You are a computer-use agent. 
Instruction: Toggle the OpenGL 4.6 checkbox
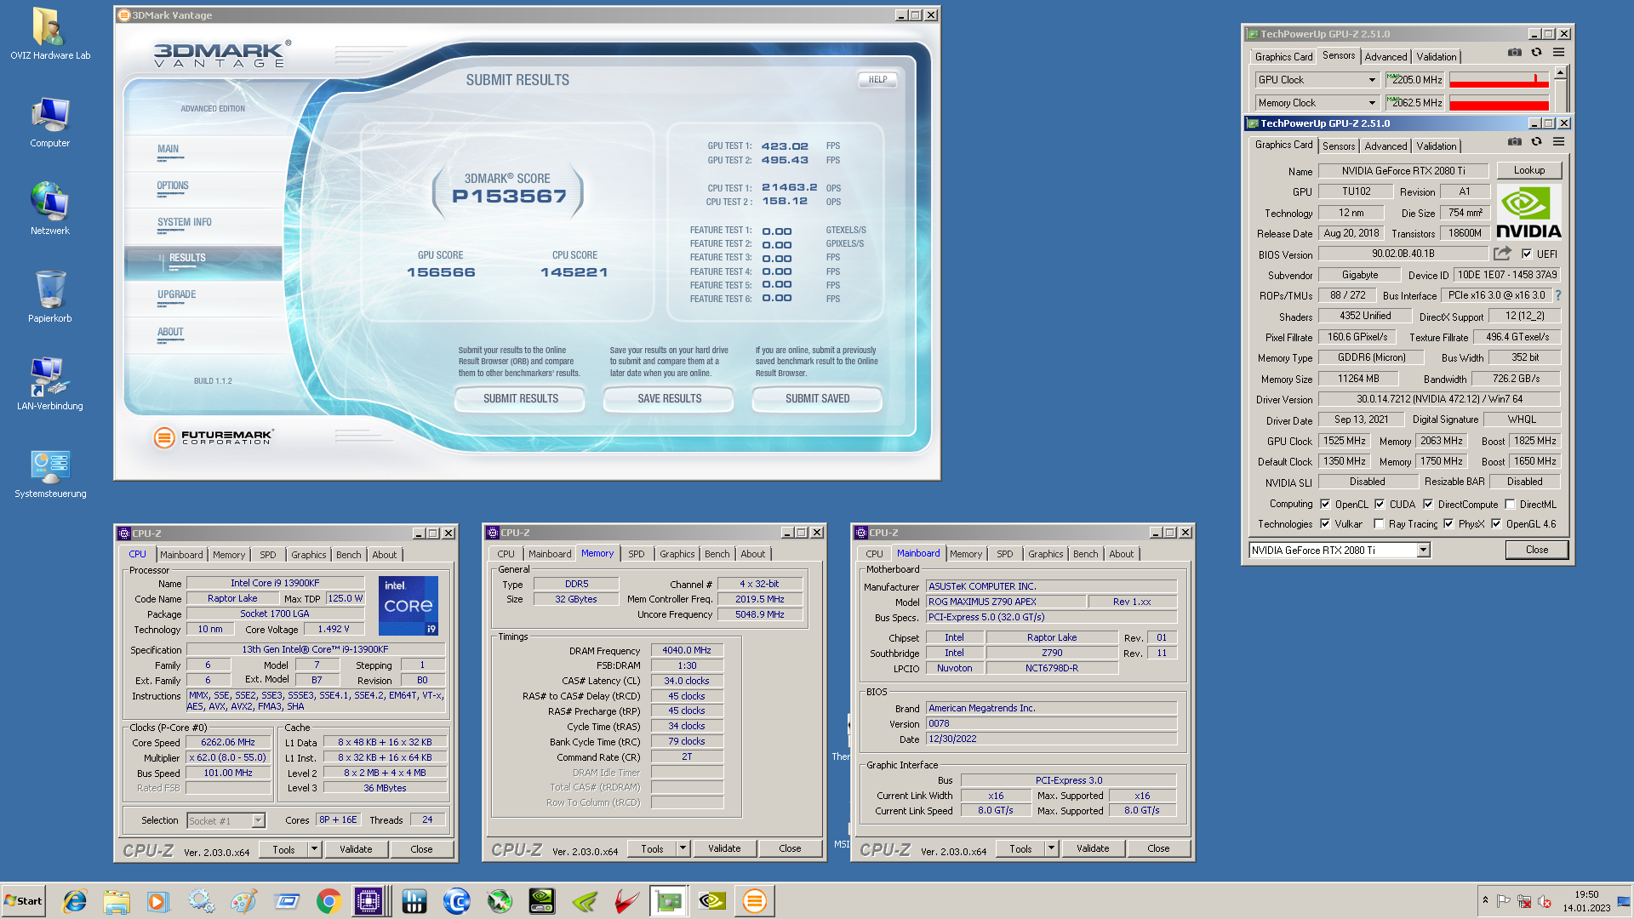point(1496,524)
